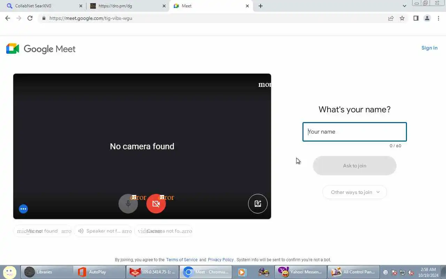This screenshot has width=446, height=279.
Task: Open the blue more options button
Action: tap(23, 209)
